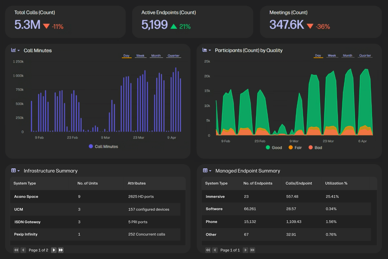Click the Acano Space system type row
Viewport: 388px width, 259px height.
click(26, 197)
